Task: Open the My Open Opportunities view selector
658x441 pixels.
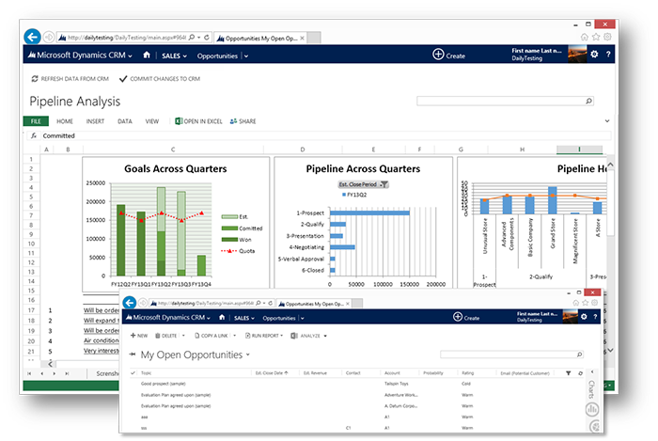Action: [x=247, y=354]
